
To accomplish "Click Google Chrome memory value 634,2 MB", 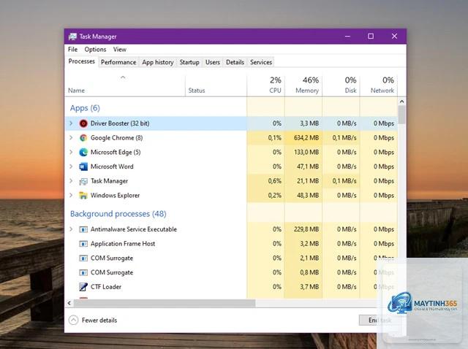I will (x=306, y=138).
